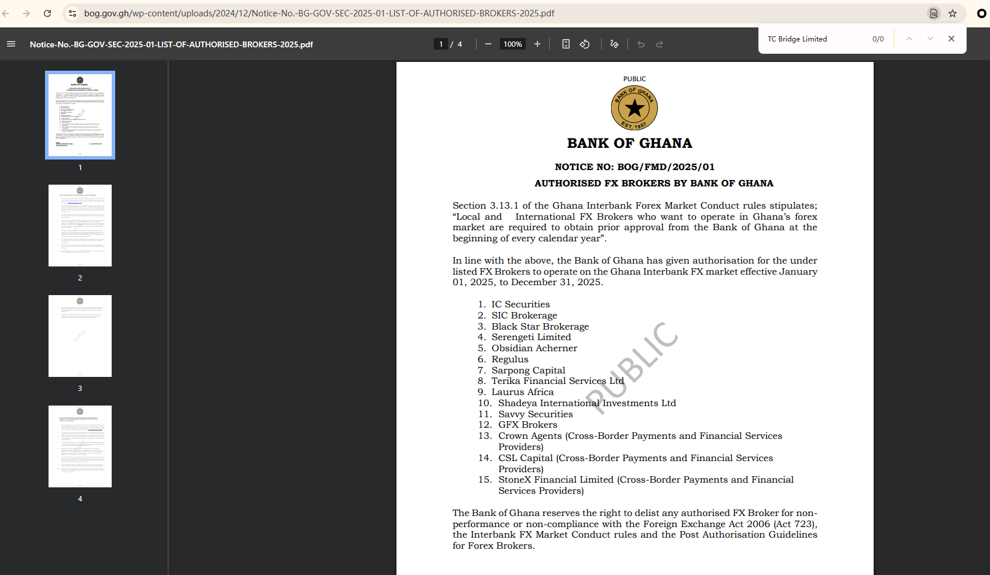Bookmark this page with the star icon
This screenshot has width=990, height=575.
click(953, 13)
